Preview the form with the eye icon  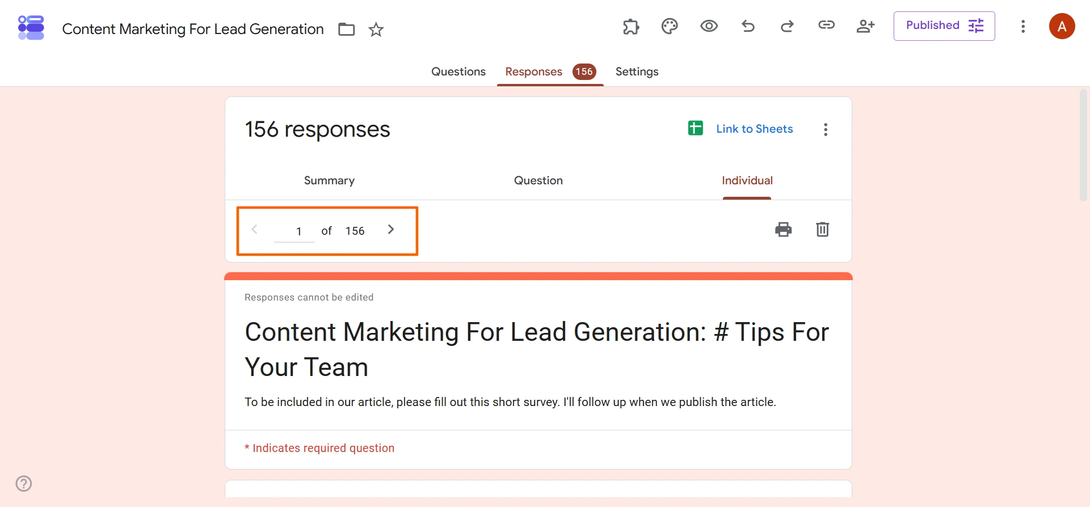[709, 26]
